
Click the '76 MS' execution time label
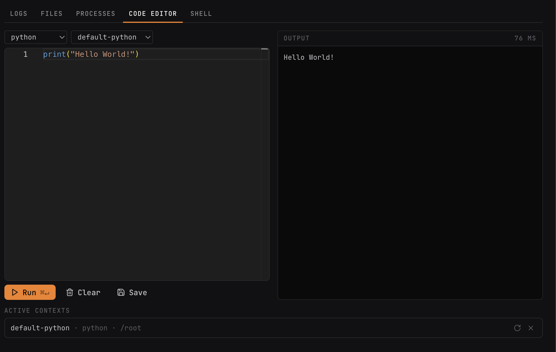pyautogui.click(x=525, y=38)
